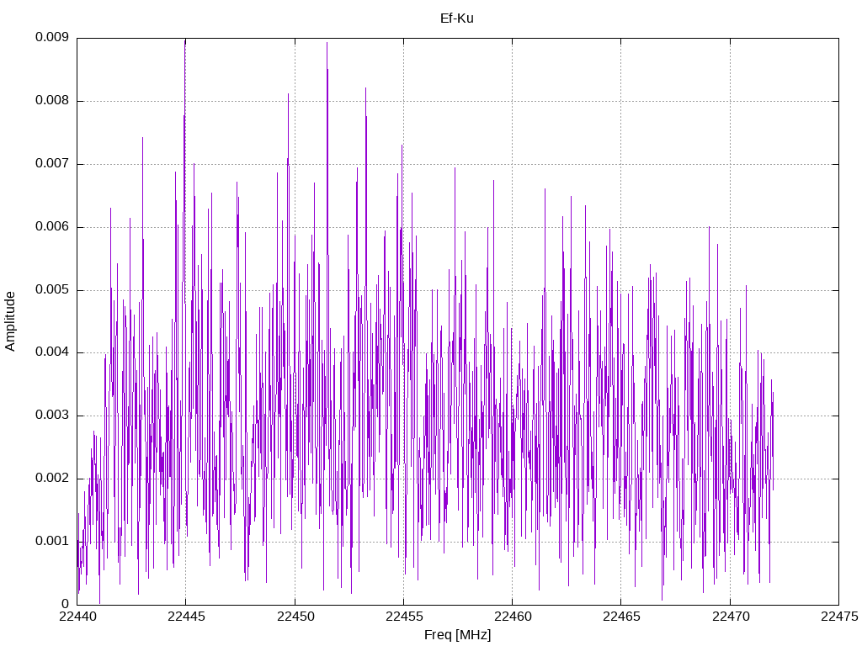Click the x-axis tick label 22475
Screen dimensions: 862x646
click(839, 617)
